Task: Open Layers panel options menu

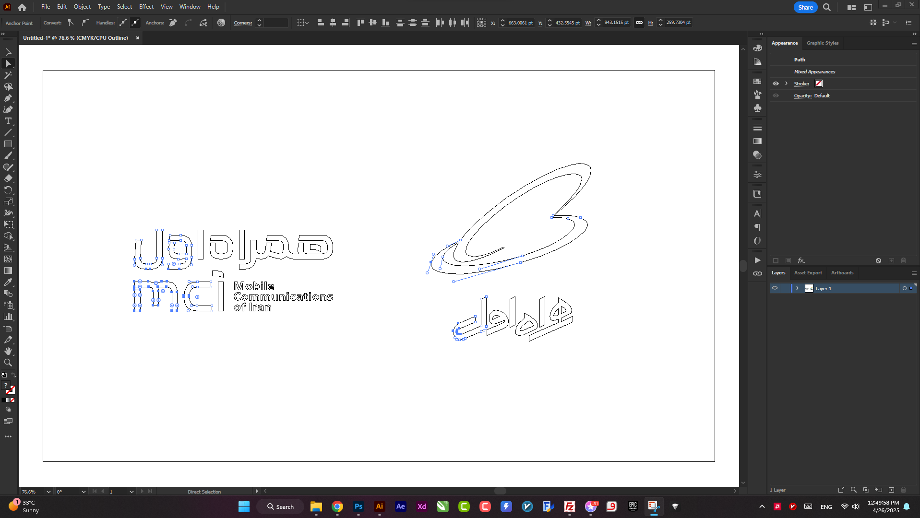Action: coord(914,273)
